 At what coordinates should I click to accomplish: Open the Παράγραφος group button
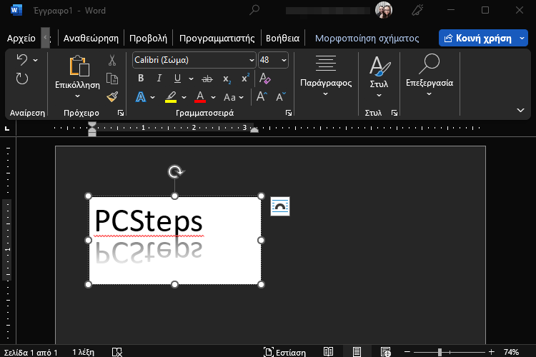(326, 76)
